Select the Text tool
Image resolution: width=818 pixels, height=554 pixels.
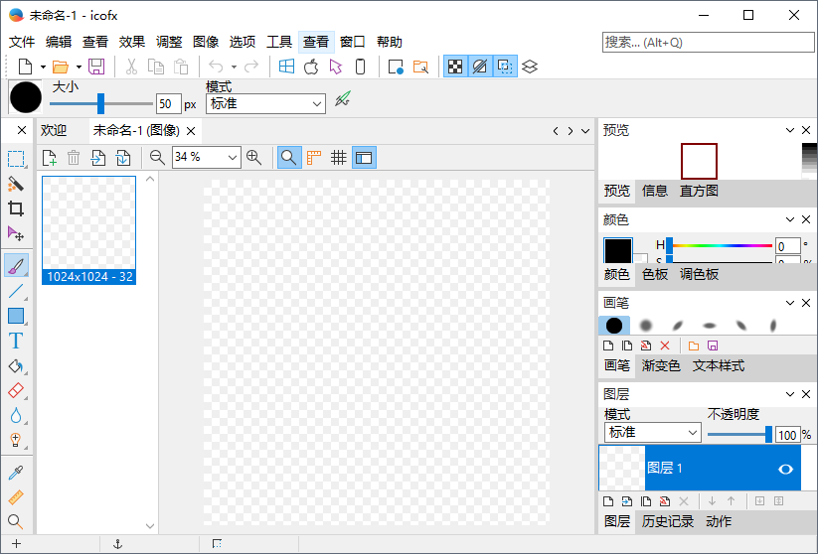point(16,341)
